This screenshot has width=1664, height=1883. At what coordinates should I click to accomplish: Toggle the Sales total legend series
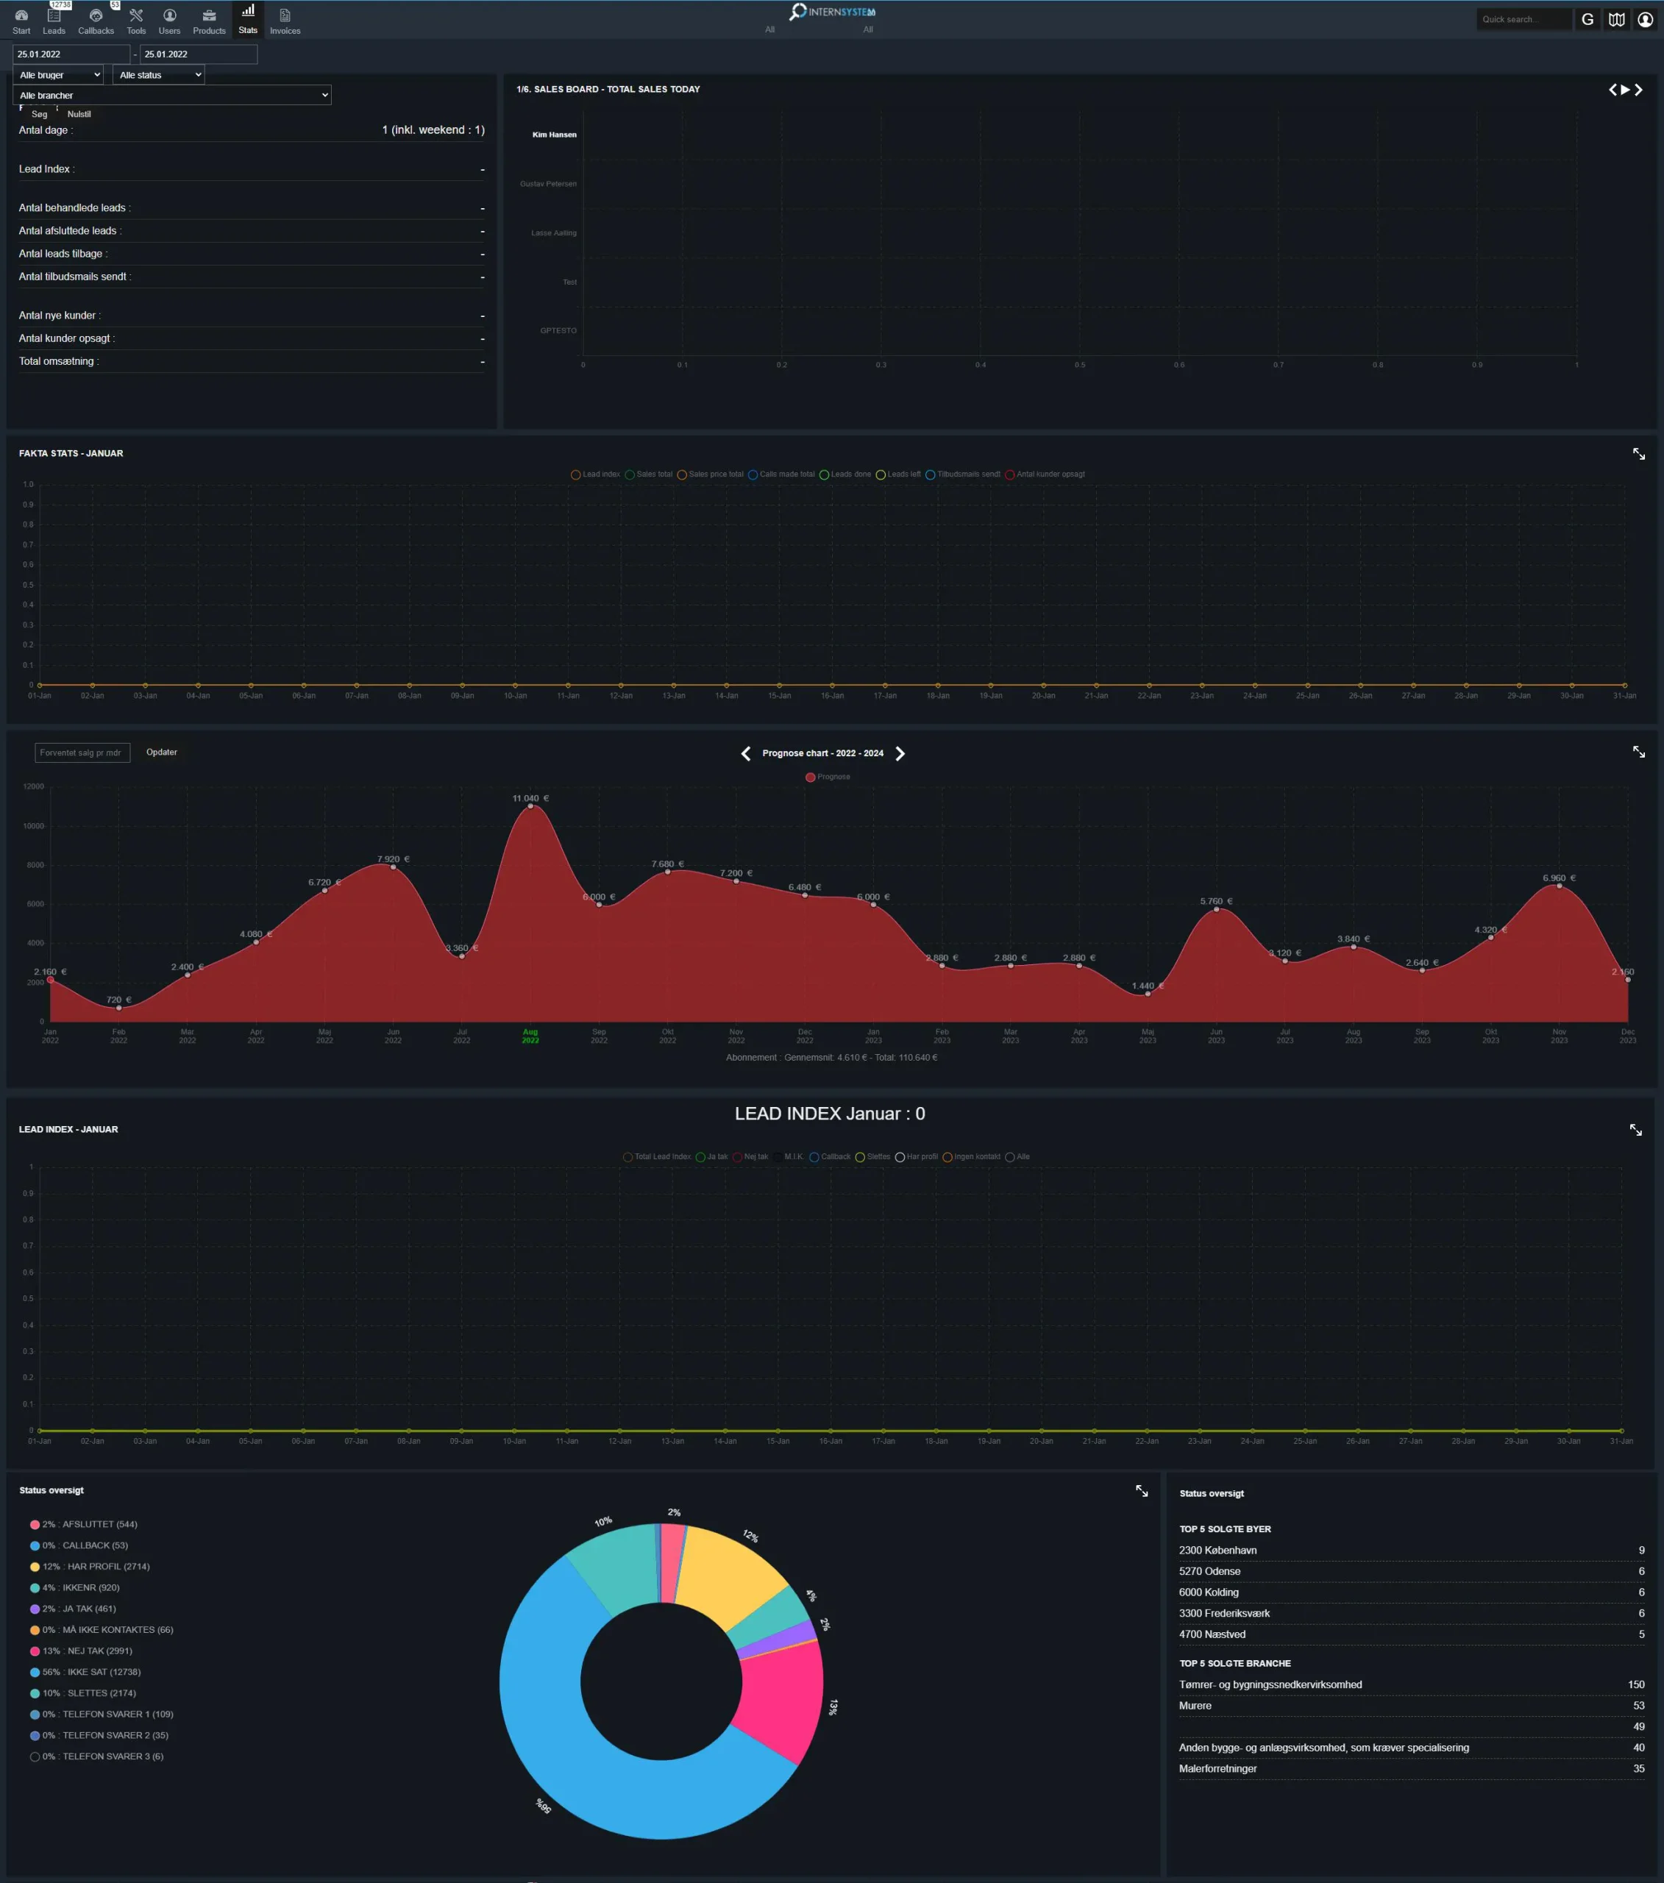point(649,474)
